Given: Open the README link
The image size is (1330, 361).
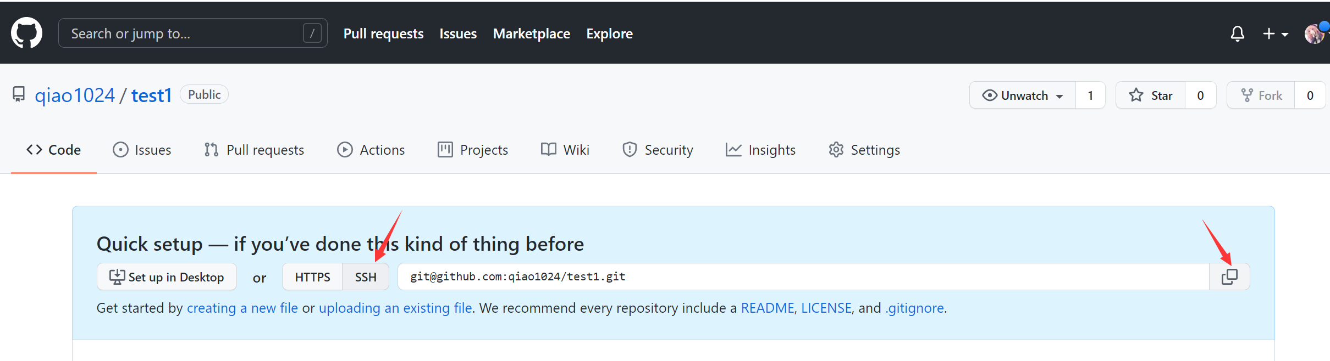Looking at the screenshot, I should [768, 308].
